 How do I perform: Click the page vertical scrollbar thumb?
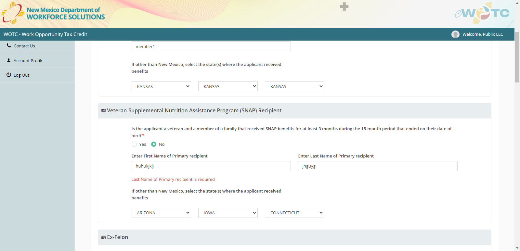pos(517,57)
